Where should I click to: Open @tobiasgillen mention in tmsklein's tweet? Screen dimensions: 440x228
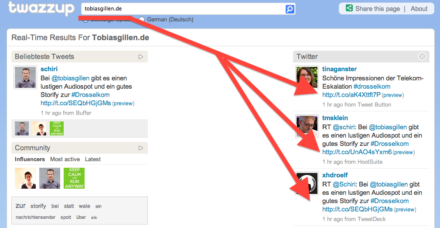click(388, 127)
